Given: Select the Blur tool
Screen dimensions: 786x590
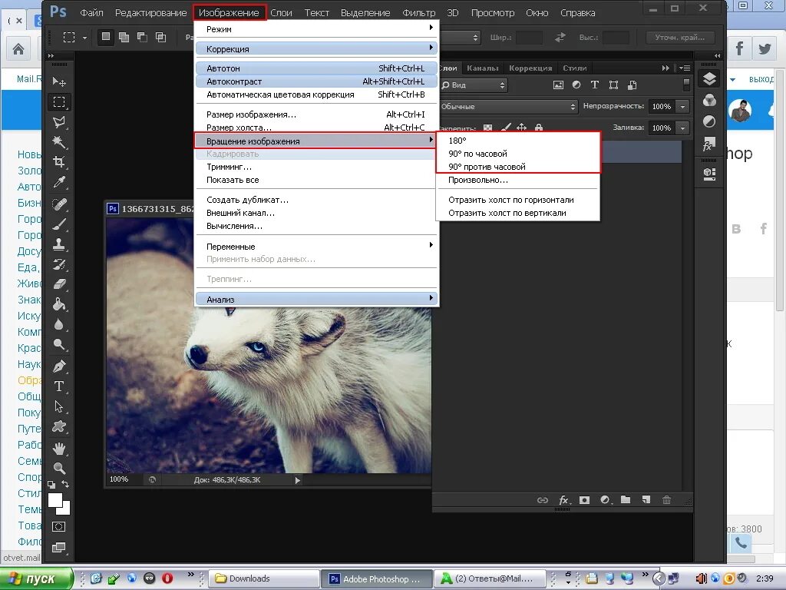Looking at the screenshot, I should tap(59, 324).
